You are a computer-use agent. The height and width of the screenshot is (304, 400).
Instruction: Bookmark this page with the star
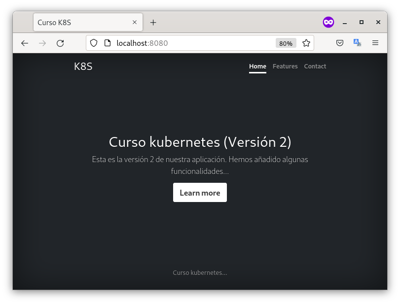pyautogui.click(x=306, y=43)
